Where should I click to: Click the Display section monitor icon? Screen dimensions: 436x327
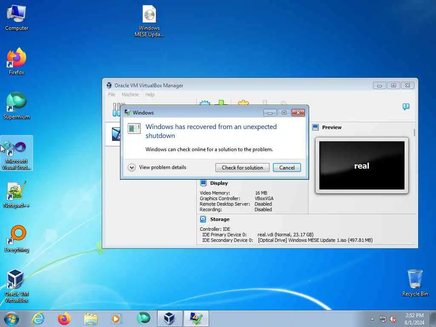coord(203,183)
